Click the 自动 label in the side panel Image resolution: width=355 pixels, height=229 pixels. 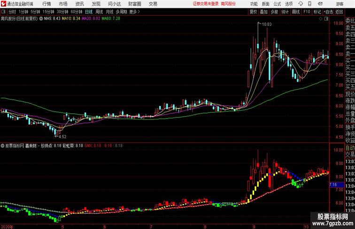350,148
